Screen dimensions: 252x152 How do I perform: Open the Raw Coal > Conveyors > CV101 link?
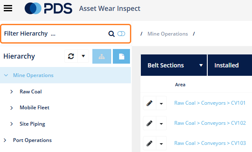click(210, 103)
